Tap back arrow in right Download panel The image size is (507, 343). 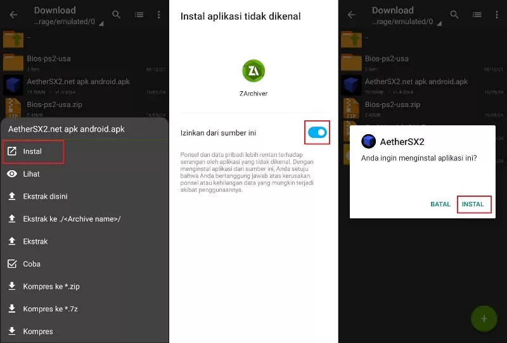(x=352, y=15)
